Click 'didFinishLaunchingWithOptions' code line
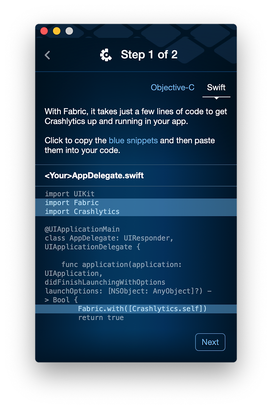272x409 pixels. coord(105,282)
